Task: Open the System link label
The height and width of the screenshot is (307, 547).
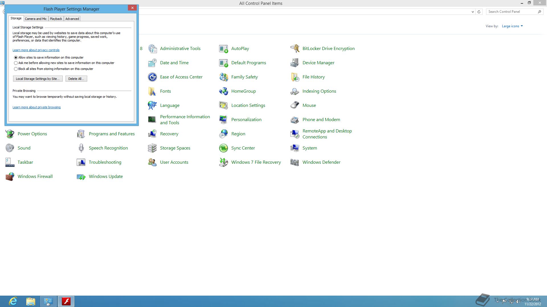Action: click(x=310, y=148)
